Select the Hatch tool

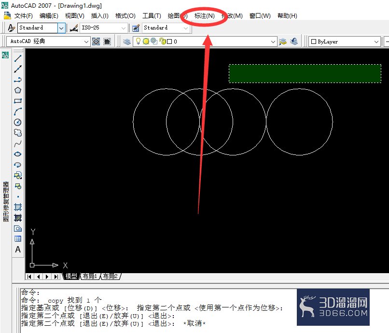18,207
